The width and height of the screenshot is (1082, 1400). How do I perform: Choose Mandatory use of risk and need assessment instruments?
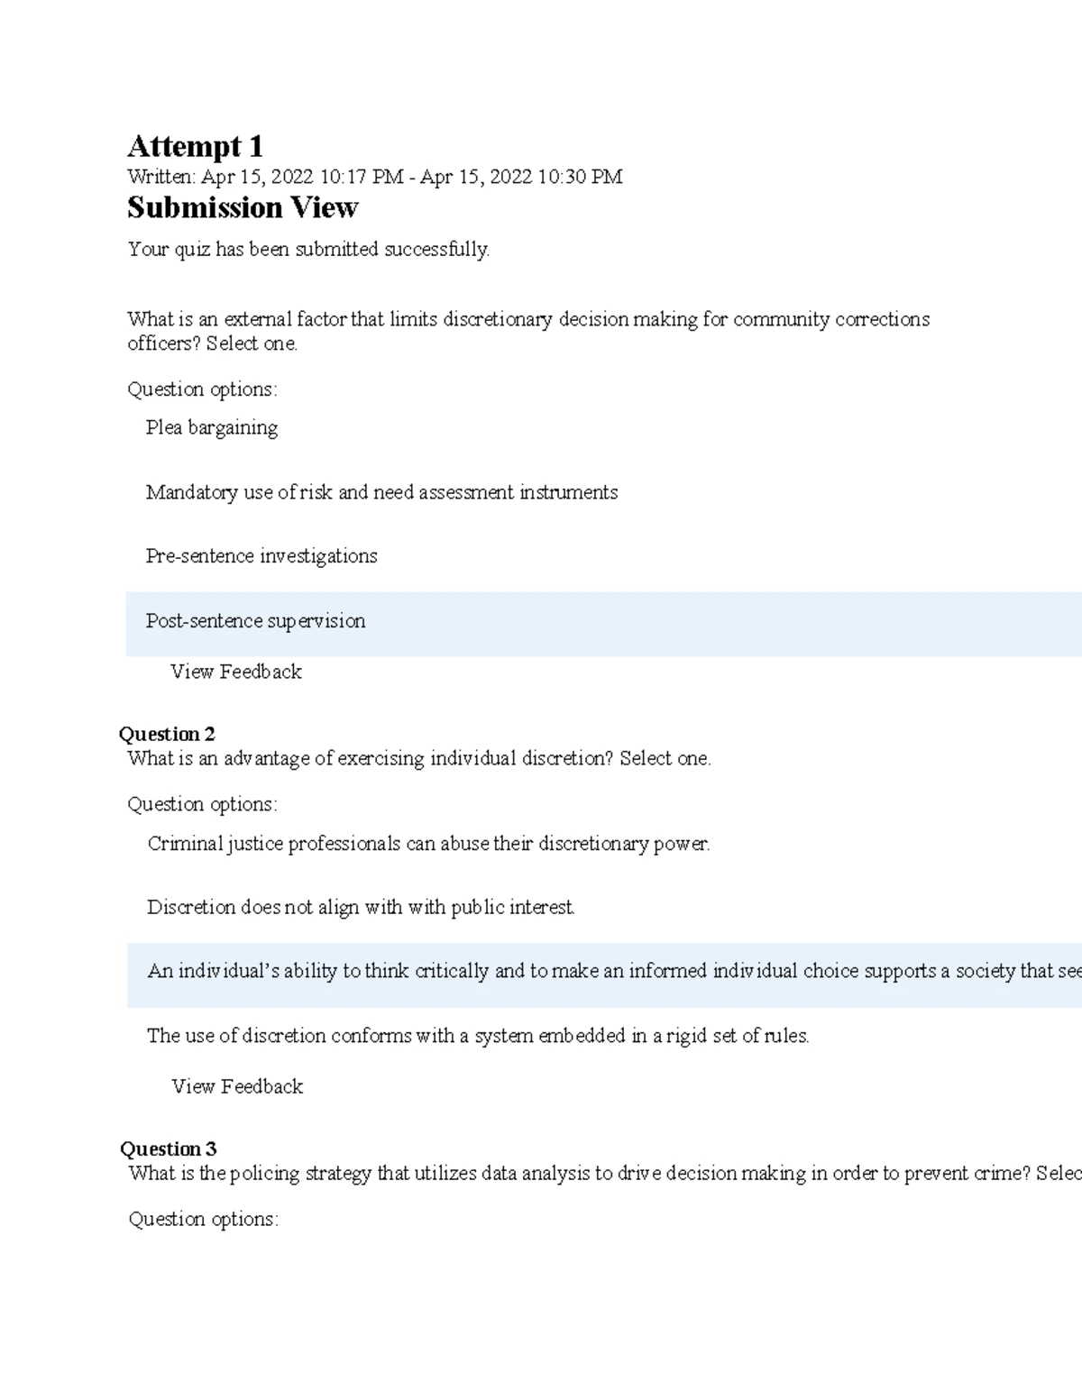click(382, 492)
